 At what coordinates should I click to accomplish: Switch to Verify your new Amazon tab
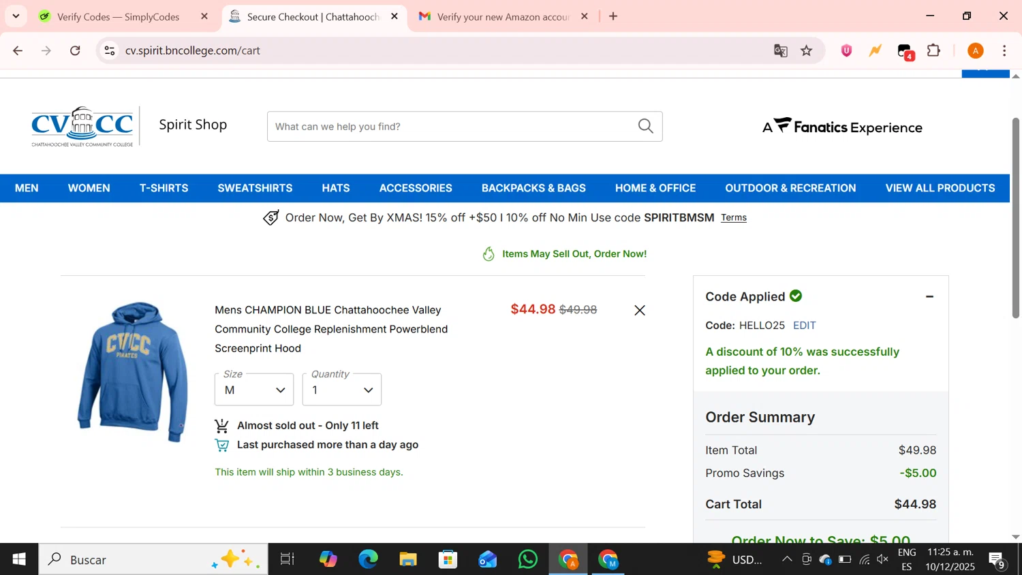(x=503, y=16)
